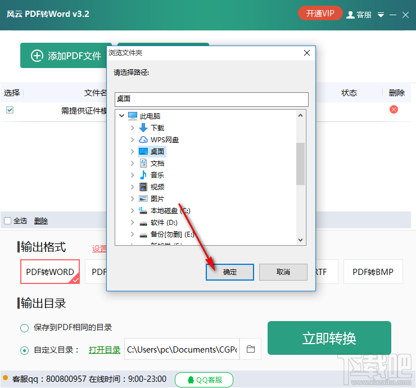
Task: Select the WPS网盘 cloud icon
Action: pyautogui.click(x=143, y=139)
